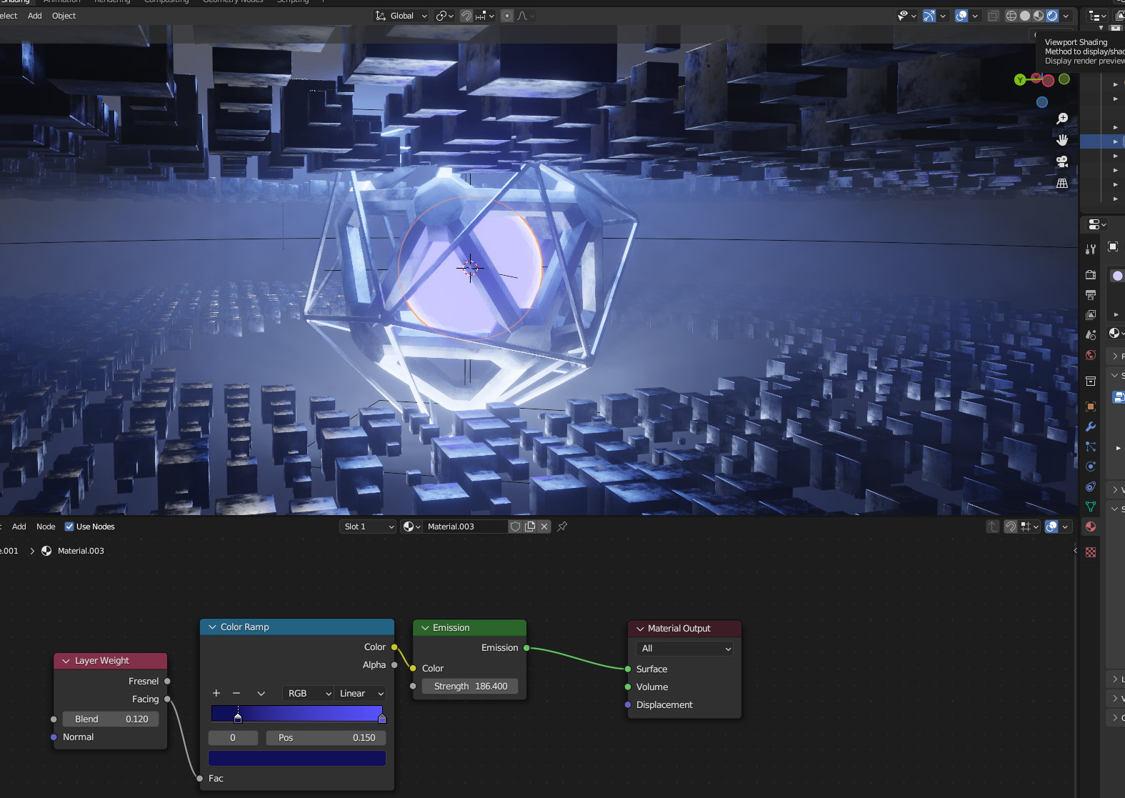This screenshot has height=798, width=1125.
Task: Toggle snapping in node editor header
Action: pyautogui.click(x=1011, y=527)
